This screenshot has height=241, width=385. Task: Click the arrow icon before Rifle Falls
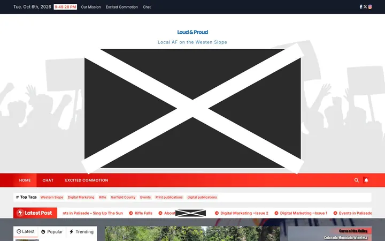(131, 213)
